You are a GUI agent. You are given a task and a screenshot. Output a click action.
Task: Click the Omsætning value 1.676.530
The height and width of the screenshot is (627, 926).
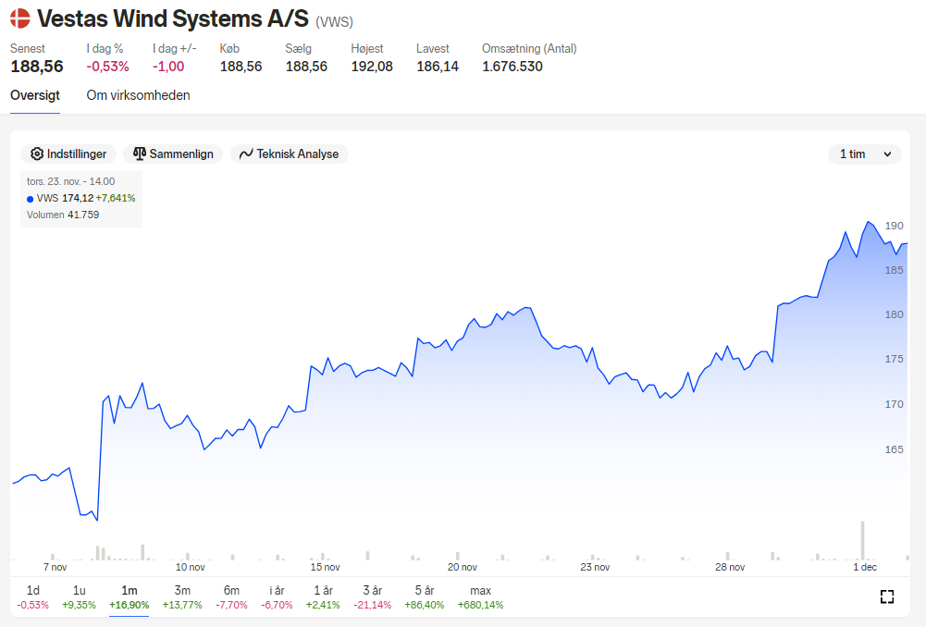point(512,67)
